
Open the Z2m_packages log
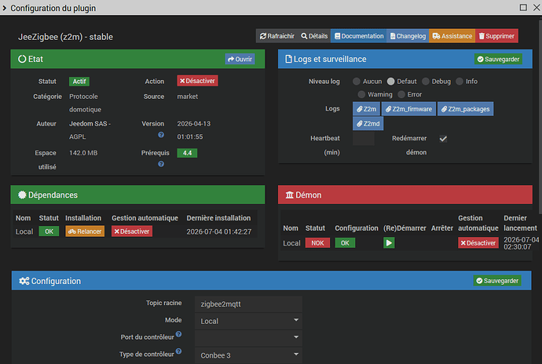[465, 109]
